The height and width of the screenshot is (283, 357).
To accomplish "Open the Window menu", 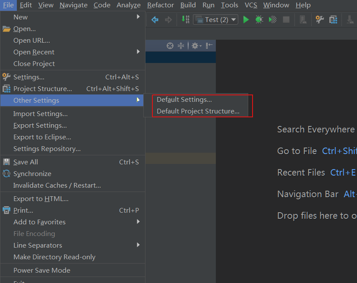I will (x=276, y=5).
